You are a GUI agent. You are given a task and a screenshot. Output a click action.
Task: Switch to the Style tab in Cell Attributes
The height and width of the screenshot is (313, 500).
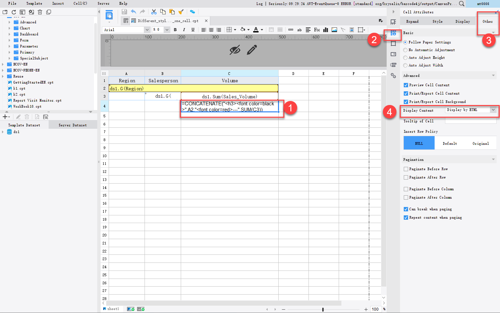tap(437, 21)
